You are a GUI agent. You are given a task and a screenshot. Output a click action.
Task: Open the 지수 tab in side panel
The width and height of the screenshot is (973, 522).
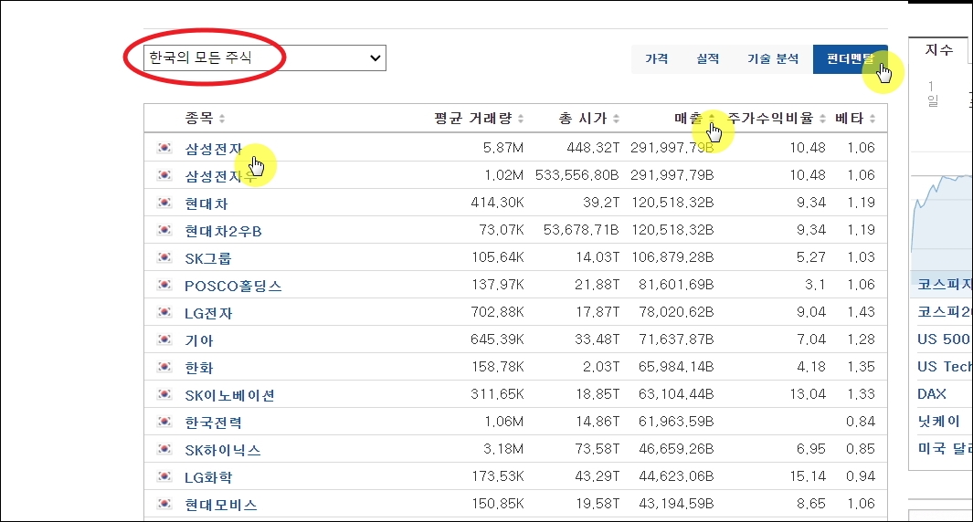(x=938, y=50)
